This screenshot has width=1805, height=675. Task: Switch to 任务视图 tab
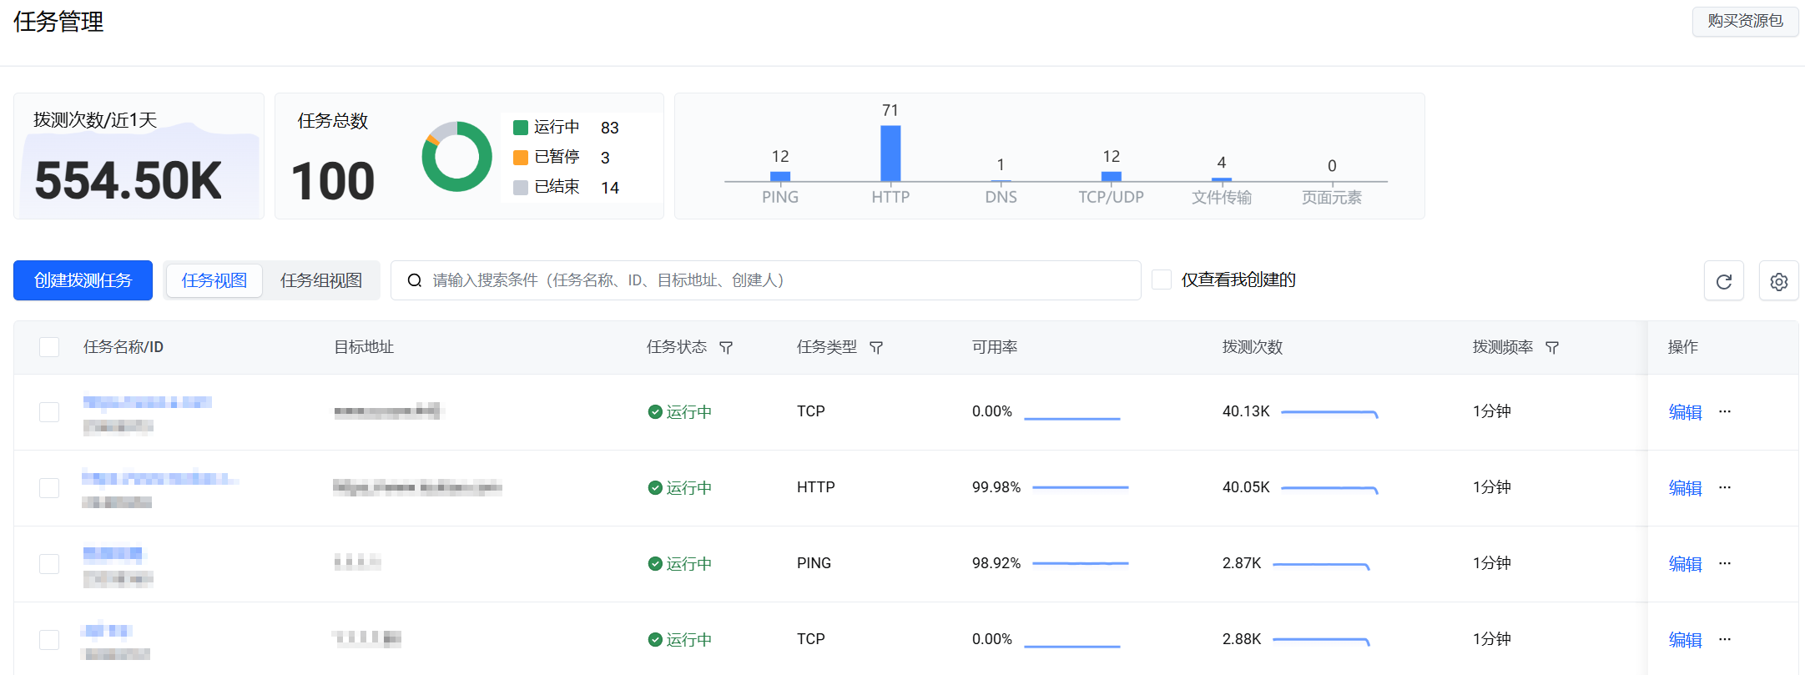point(214,280)
